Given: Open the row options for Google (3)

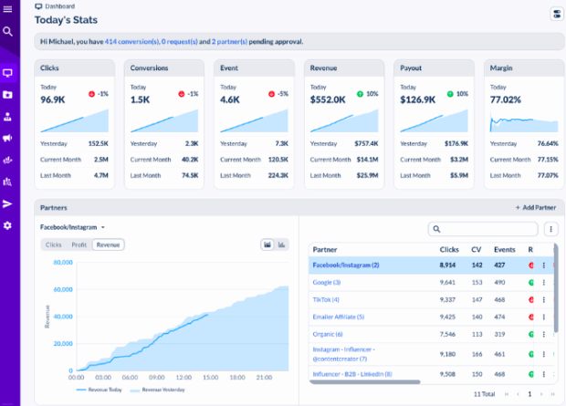Looking at the screenshot, I should tap(544, 283).
